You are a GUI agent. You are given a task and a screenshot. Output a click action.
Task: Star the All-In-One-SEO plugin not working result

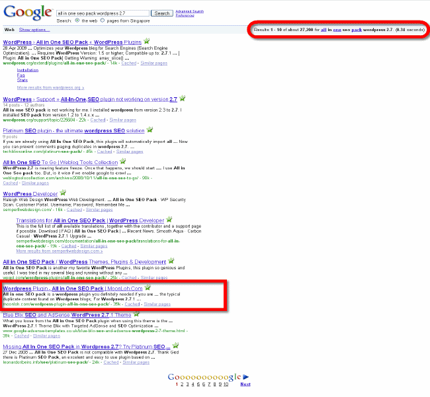[x=183, y=98]
